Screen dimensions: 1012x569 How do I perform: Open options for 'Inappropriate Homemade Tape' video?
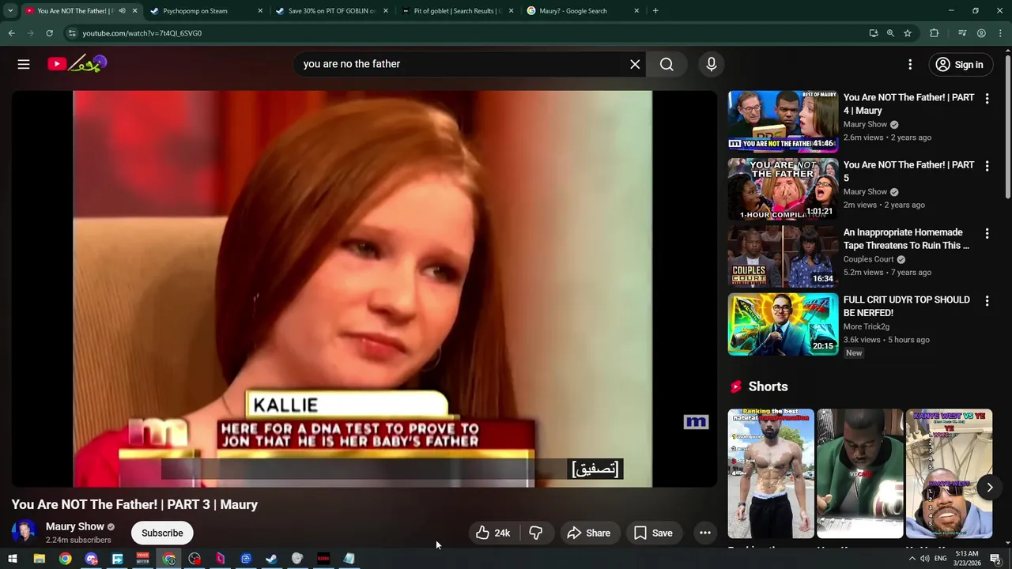pos(987,233)
